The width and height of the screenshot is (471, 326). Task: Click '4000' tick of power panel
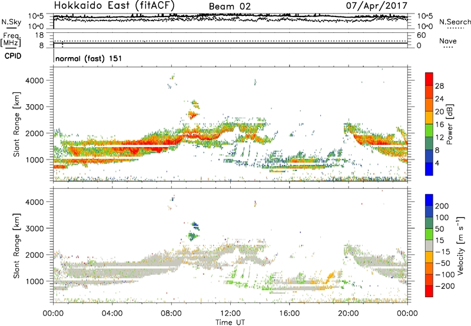pyautogui.click(x=34, y=81)
